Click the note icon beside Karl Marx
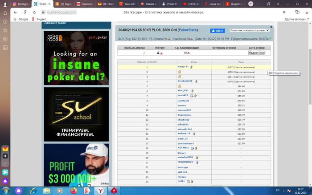The image size is (312, 195). [193, 148]
